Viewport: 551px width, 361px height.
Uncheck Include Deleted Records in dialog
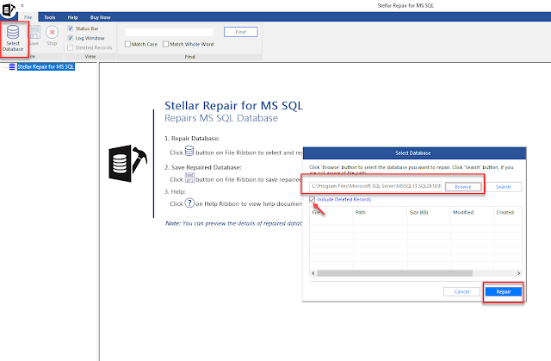pyautogui.click(x=312, y=199)
